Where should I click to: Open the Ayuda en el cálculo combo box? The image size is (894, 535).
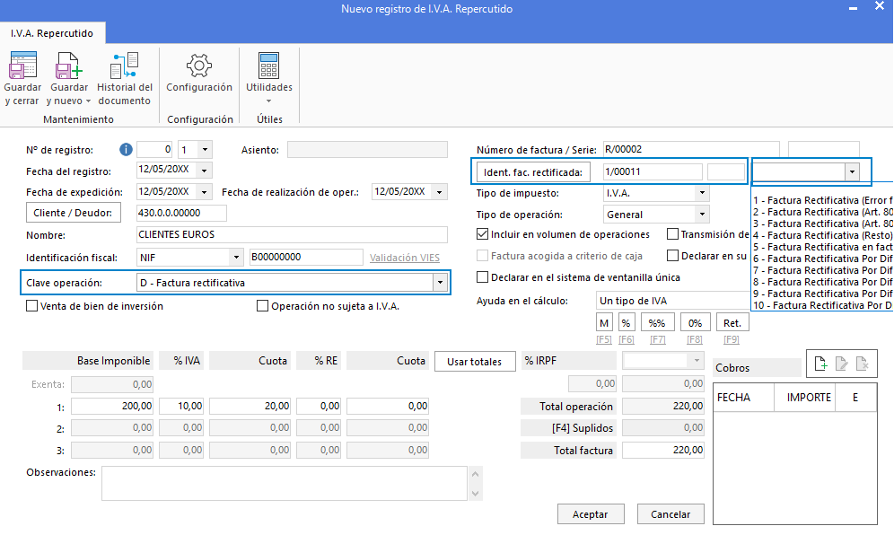[673, 301]
